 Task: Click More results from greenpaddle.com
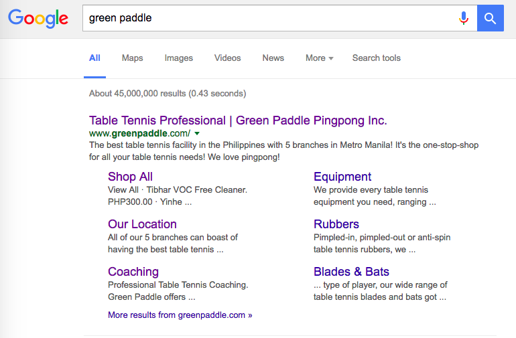click(180, 315)
